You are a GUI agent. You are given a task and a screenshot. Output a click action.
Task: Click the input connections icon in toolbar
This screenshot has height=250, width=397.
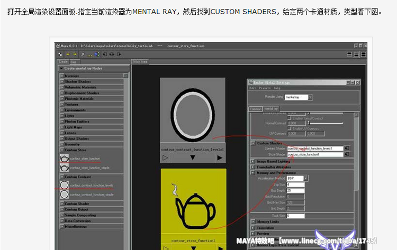[105, 54]
